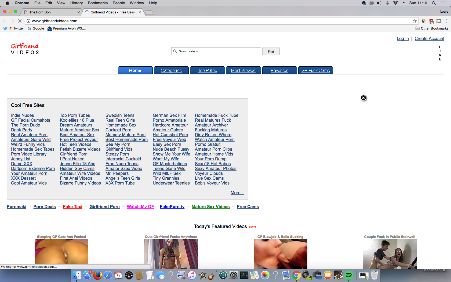Open the Chrome three-dot menu
Viewport: 451px width, 282px height.
(446, 21)
